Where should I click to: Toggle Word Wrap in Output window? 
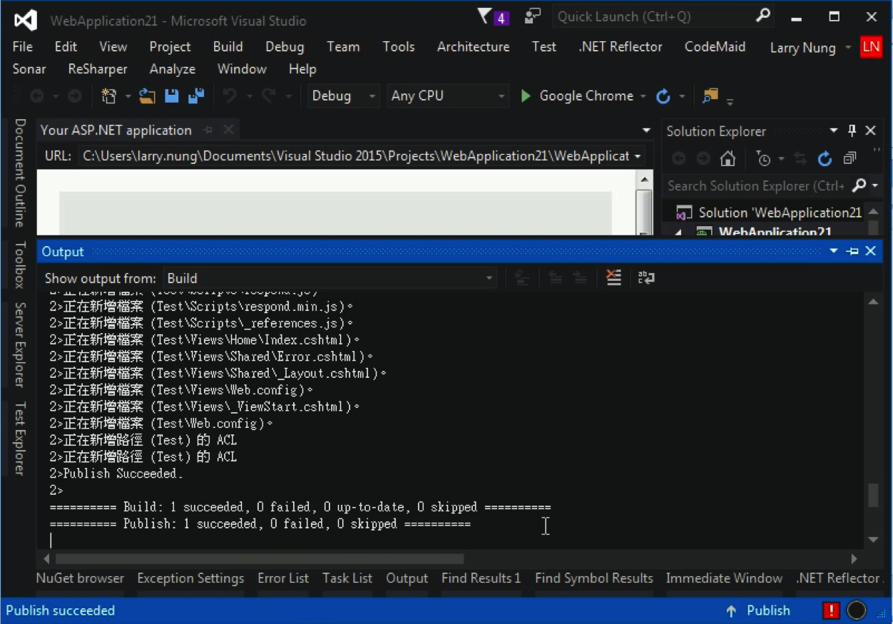click(x=646, y=277)
